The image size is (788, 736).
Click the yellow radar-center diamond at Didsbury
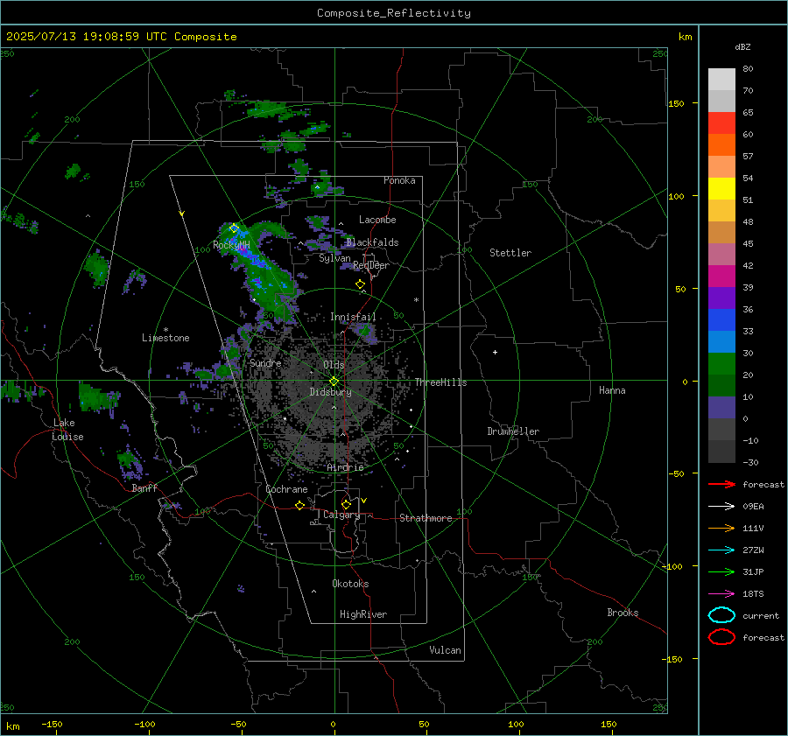(x=334, y=382)
